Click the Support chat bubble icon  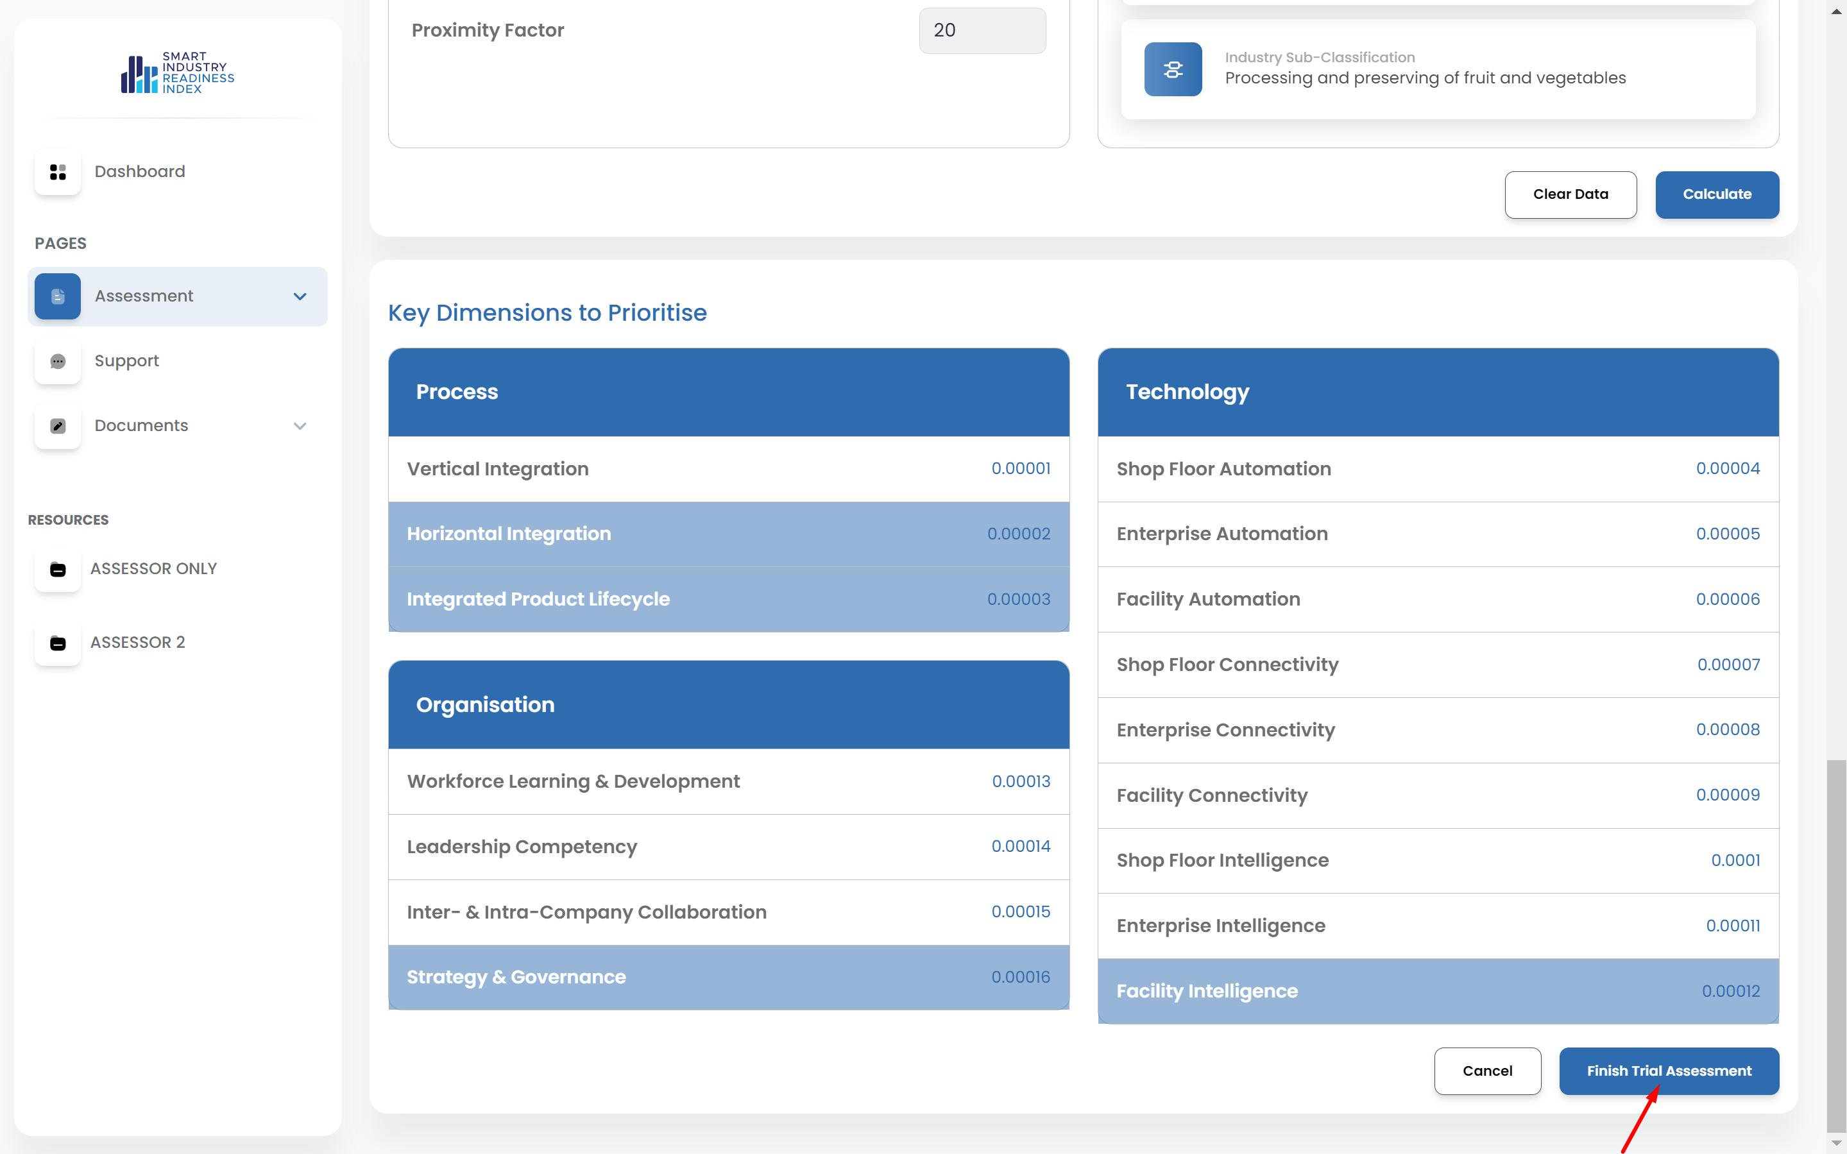(58, 361)
